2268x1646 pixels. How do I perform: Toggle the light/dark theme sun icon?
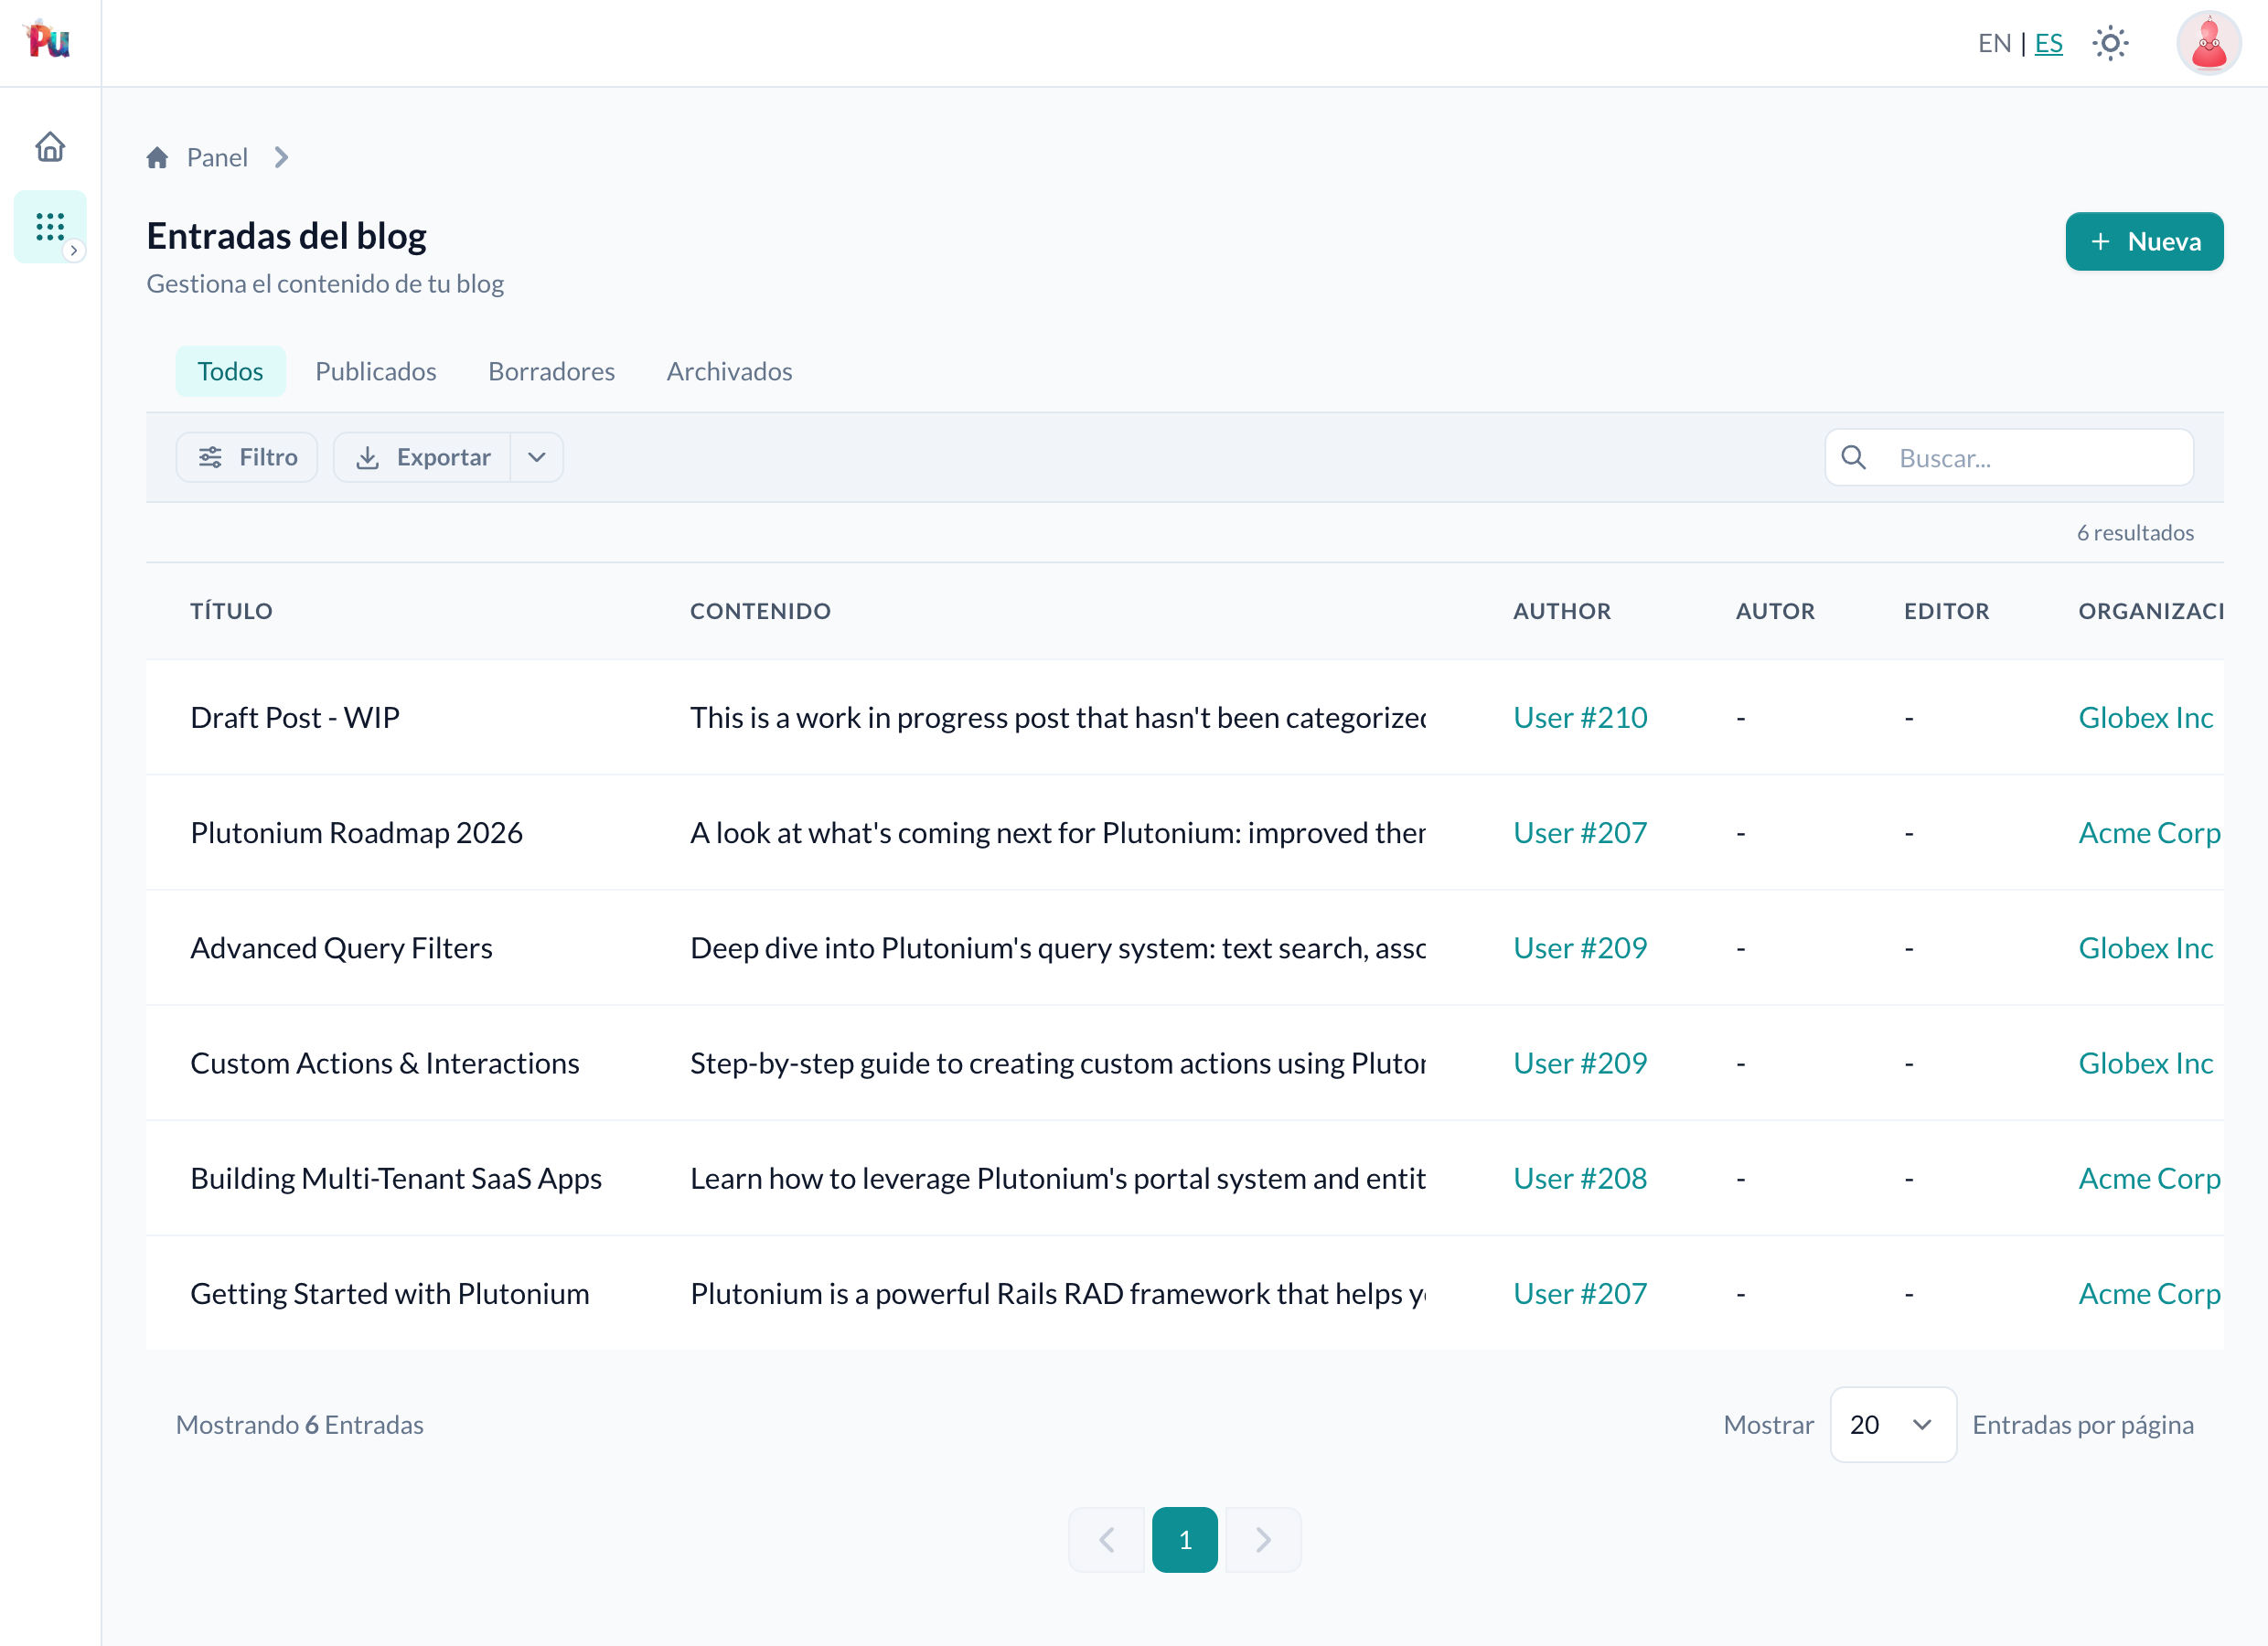coord(2110,43)
